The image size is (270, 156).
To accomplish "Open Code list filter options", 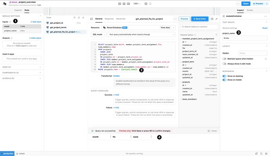I will point(79,18).
